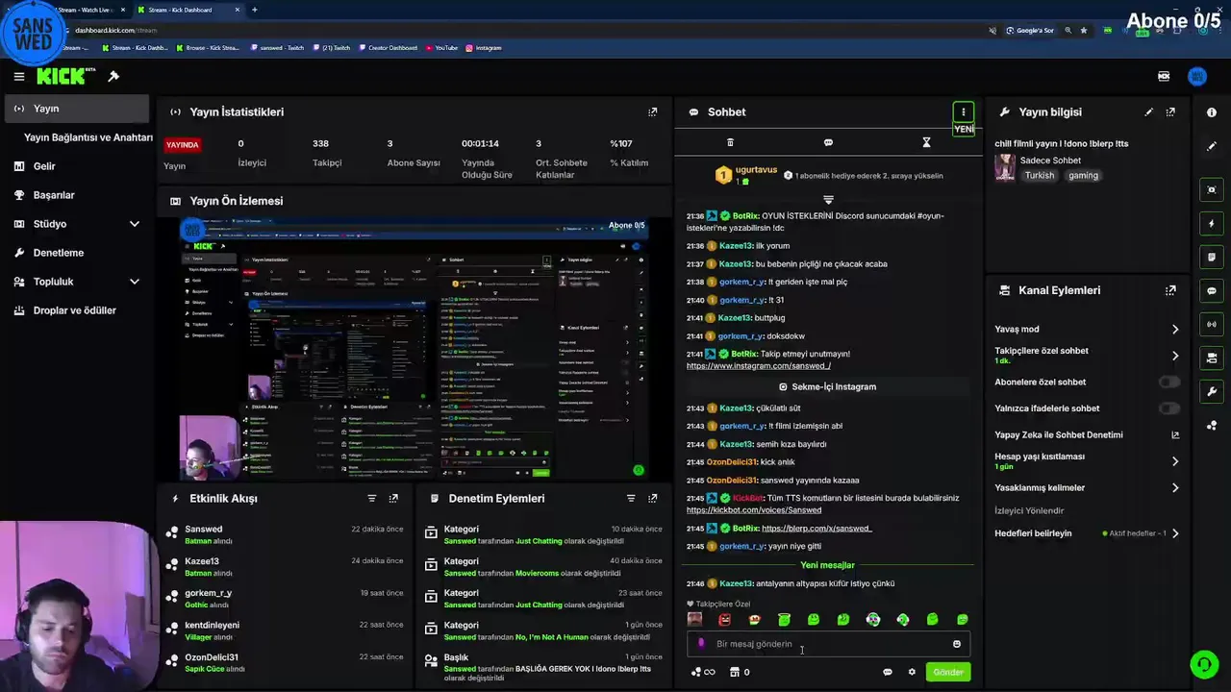Click the channel actions icon in the right sidebar
Screen dimensions: 1231x692
click(x=1212, y=358)
